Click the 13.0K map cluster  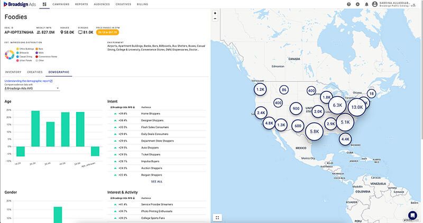coord(357,107)
